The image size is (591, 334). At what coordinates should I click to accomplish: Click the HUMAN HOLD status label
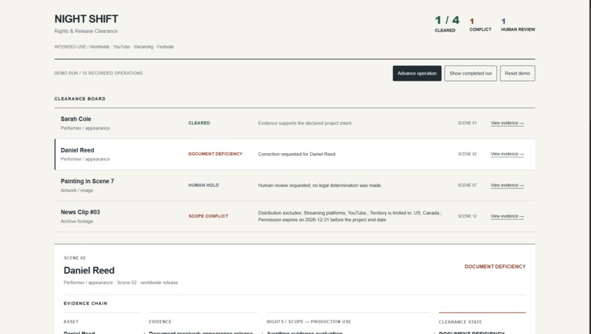tap(204, 185)
